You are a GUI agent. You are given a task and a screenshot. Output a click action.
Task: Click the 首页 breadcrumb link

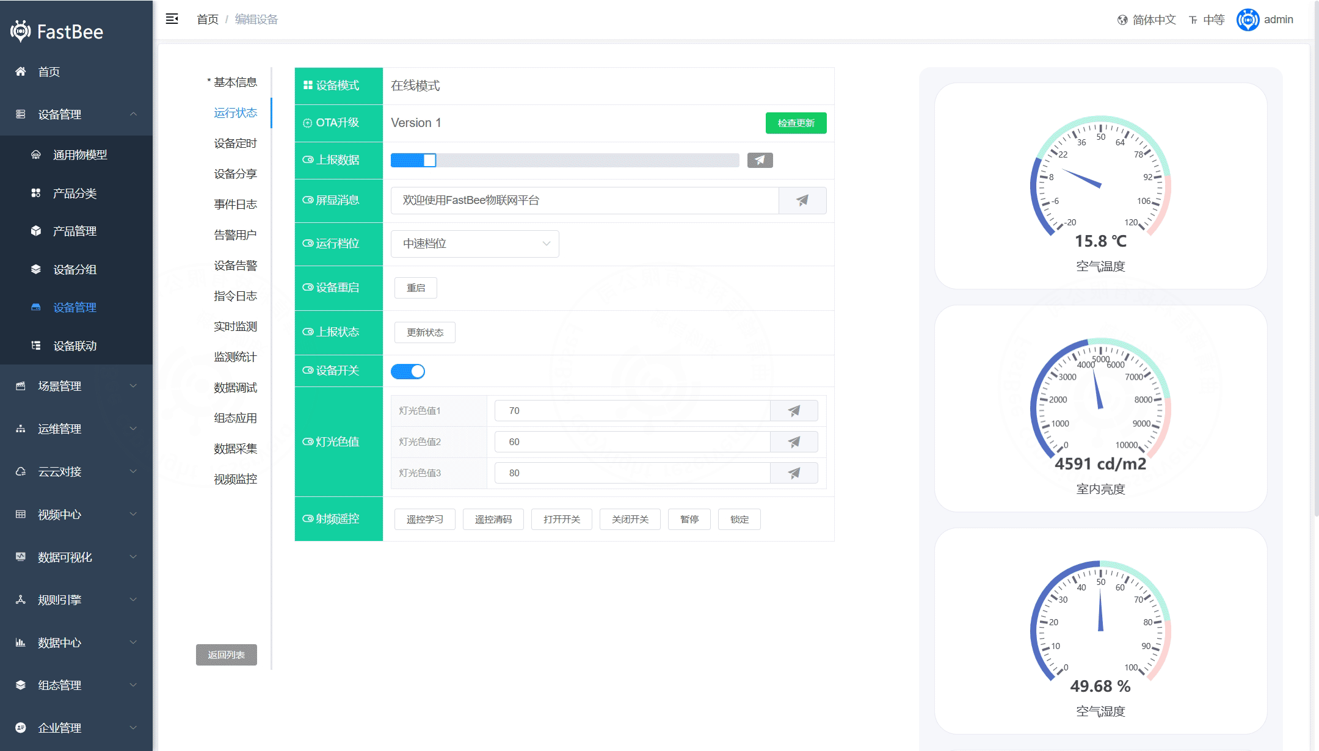(x=208, y=20)
